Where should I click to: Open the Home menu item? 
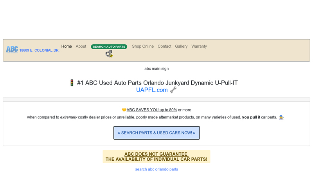(x=67, y=46)
